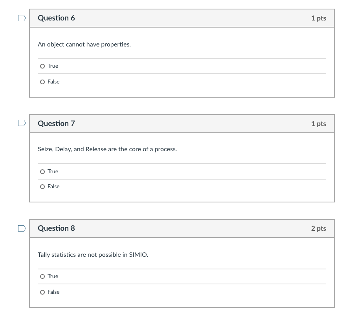This screenshot has height=319, width=345.
Task: Select True for Question 8
Action: click(42, 276)
